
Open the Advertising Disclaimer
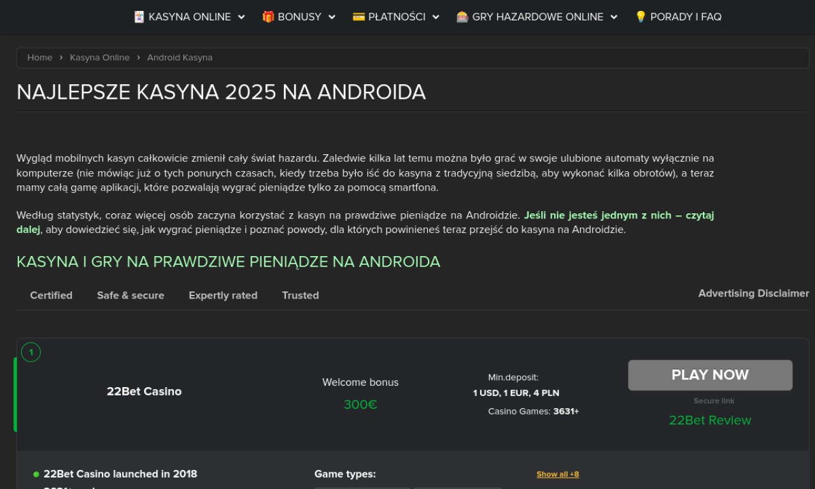click(753, 294)
